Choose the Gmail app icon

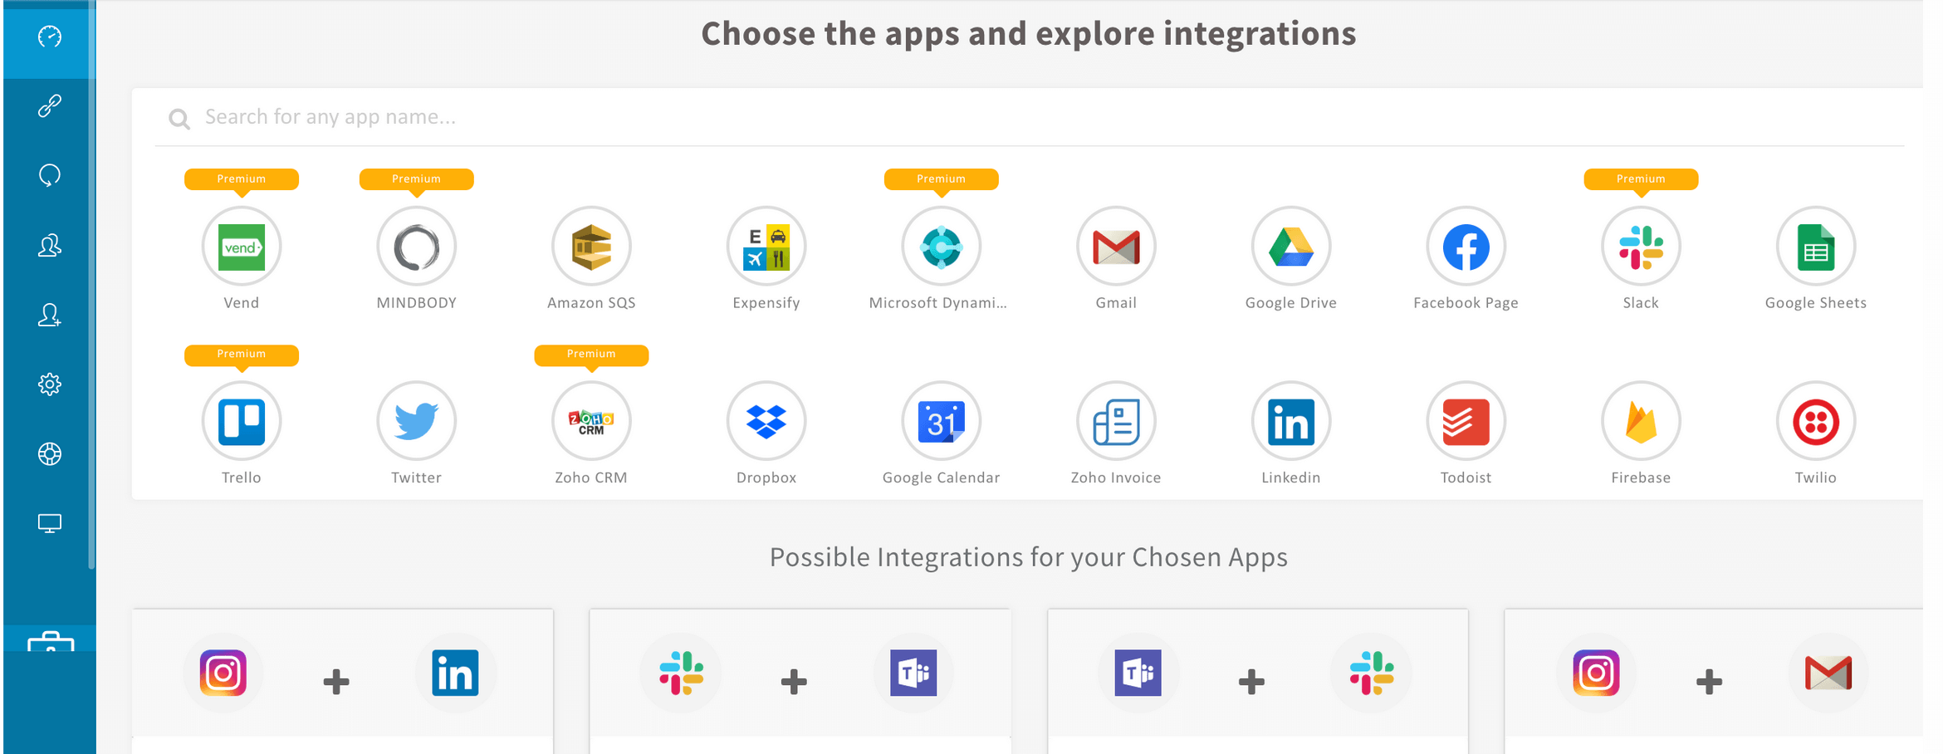point(1116,247)
